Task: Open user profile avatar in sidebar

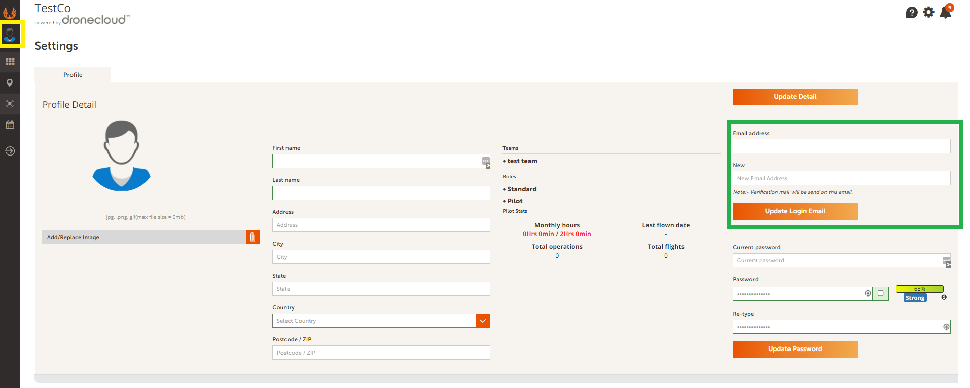Action: (10, 34)
